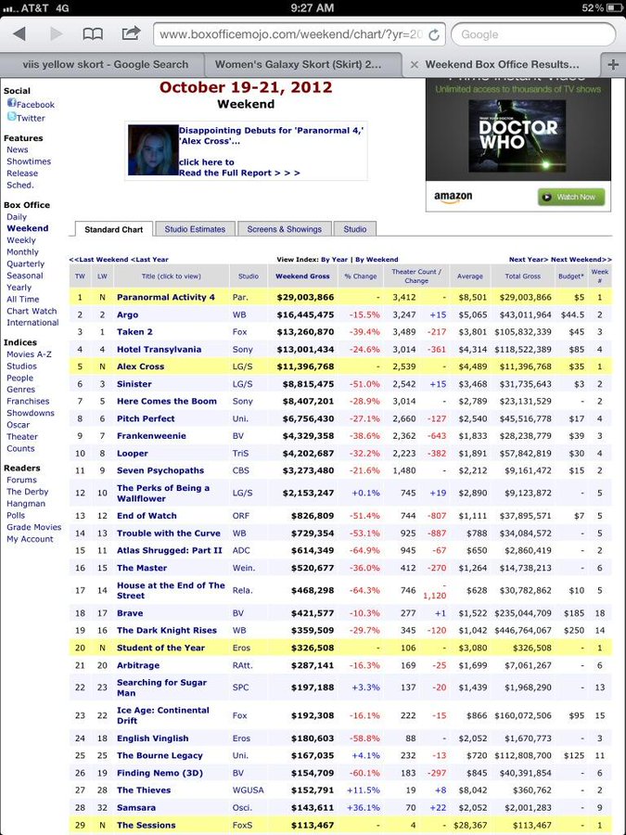Open Hotel Transylvania movie link

160,350
